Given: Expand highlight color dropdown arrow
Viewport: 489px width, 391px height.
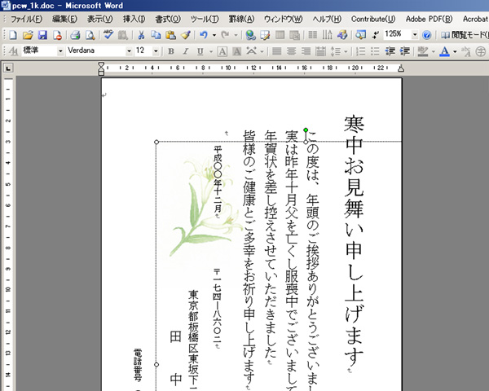Looking at the screenshot, I should click(434, 51).
